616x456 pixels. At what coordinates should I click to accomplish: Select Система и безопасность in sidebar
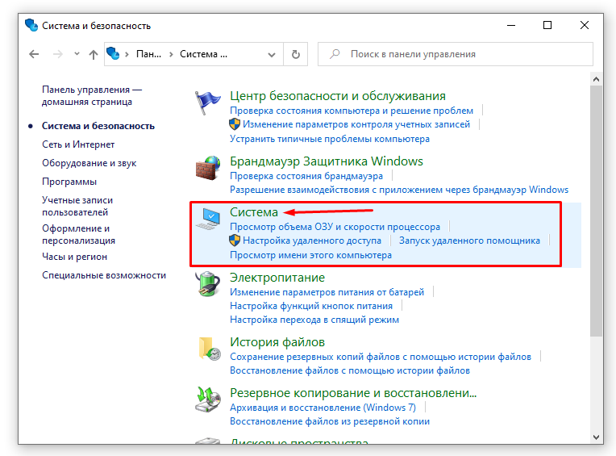click(98, 126)
